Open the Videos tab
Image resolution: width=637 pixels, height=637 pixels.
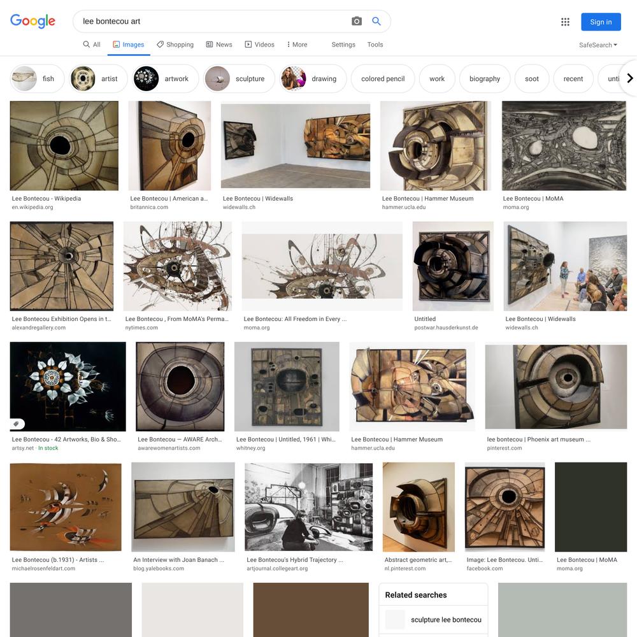point(260,45)
